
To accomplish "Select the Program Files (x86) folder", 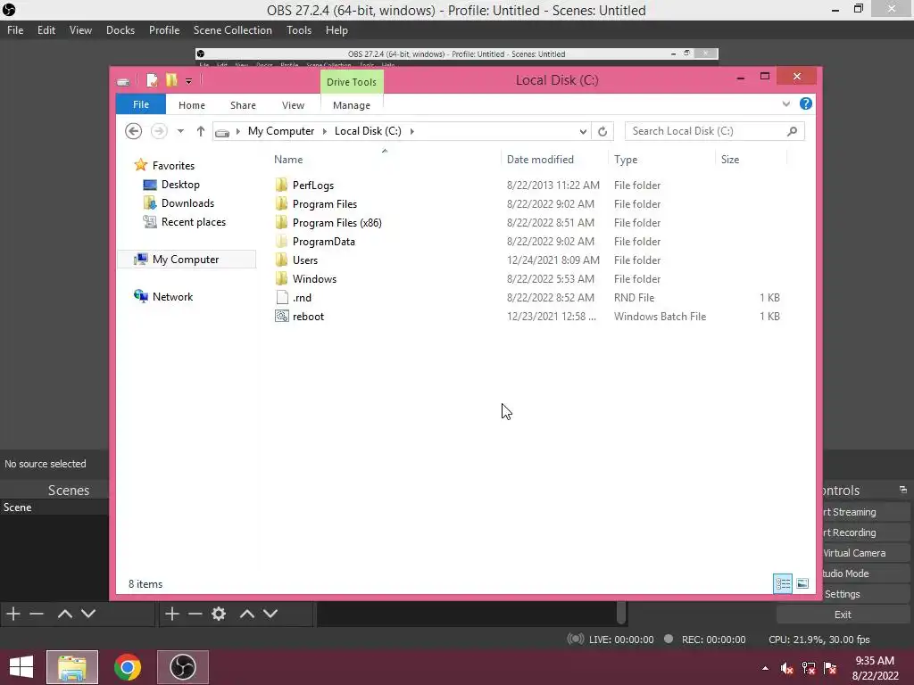I will coord(337,222).
